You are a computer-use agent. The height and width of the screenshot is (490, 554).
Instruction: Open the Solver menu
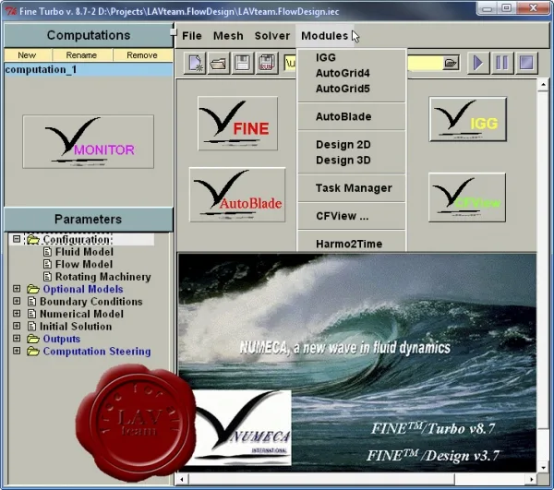[x=272, y=36]
